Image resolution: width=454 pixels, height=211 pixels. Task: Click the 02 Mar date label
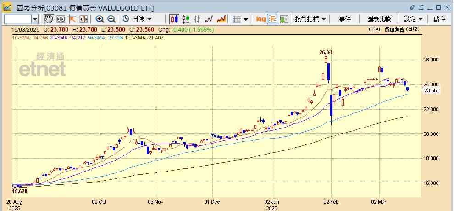tap(379, 202)
